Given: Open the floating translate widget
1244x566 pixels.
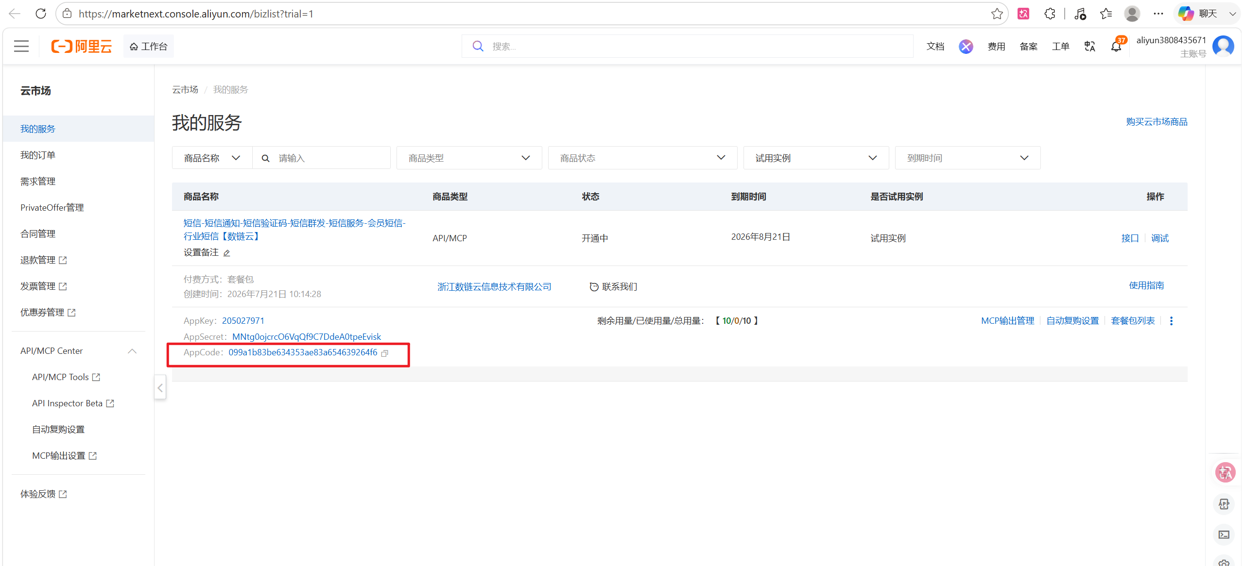Looking at the screenshot, I should [x=1225, y=472].
